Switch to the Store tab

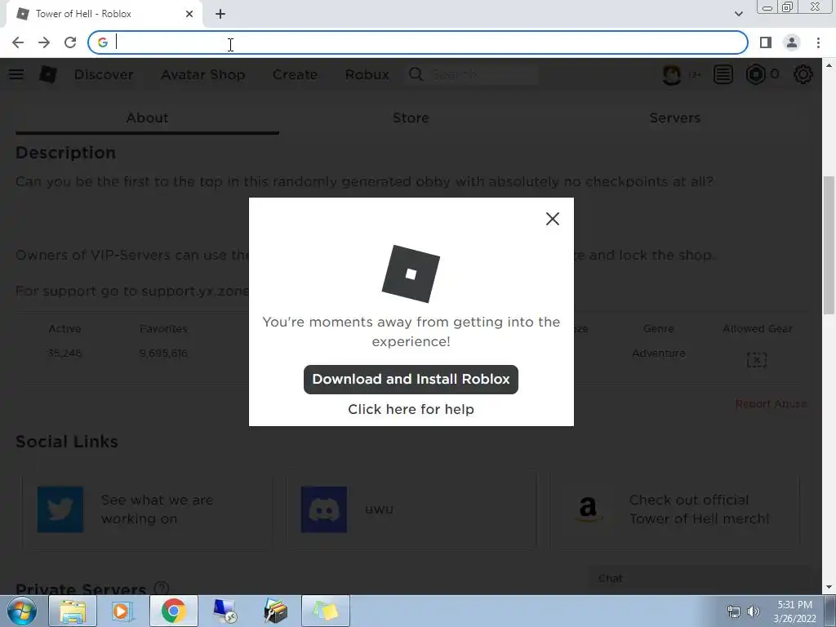(x=411, y=118)
